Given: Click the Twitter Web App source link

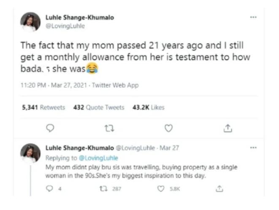Looking at the screenshot, I should click(117, 85).
